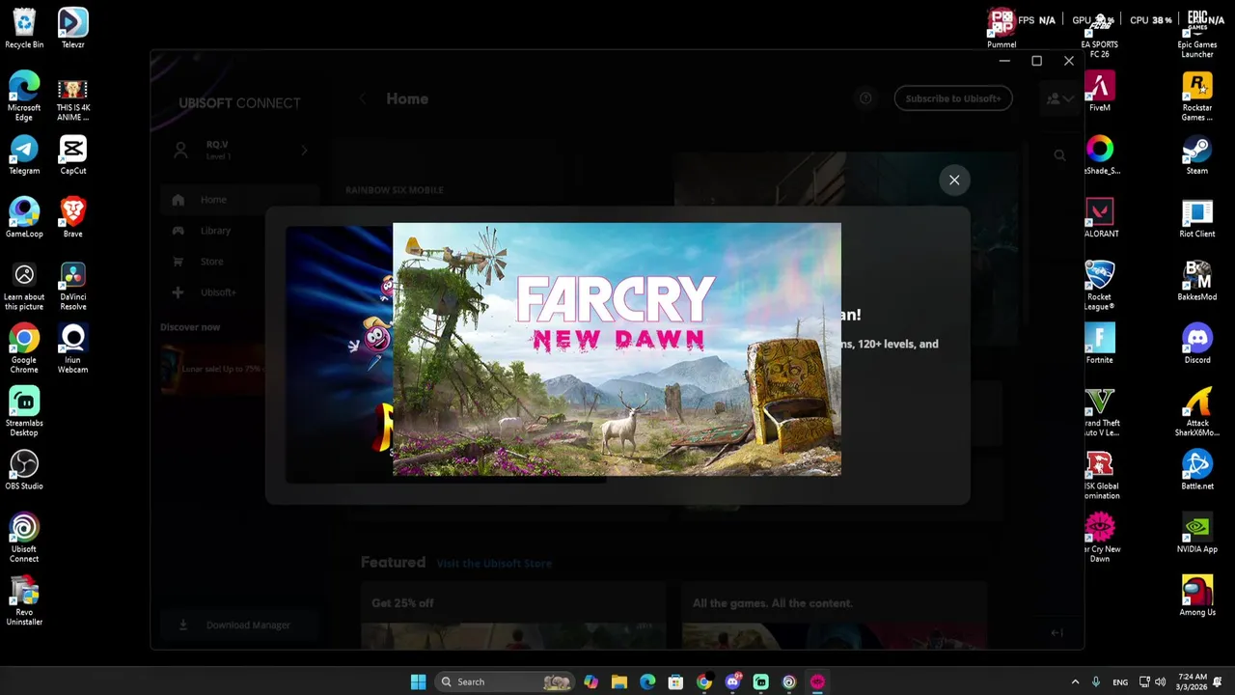Open the Televzr desktop icon
The image size is (1235, 695).
coord(72,29)
